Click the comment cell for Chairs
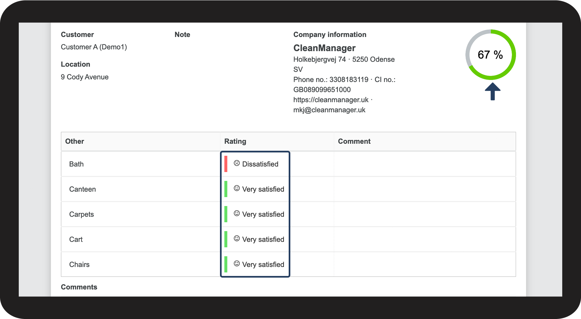The height and width of the screenshot is (319, 581). (x=424, y=264)
